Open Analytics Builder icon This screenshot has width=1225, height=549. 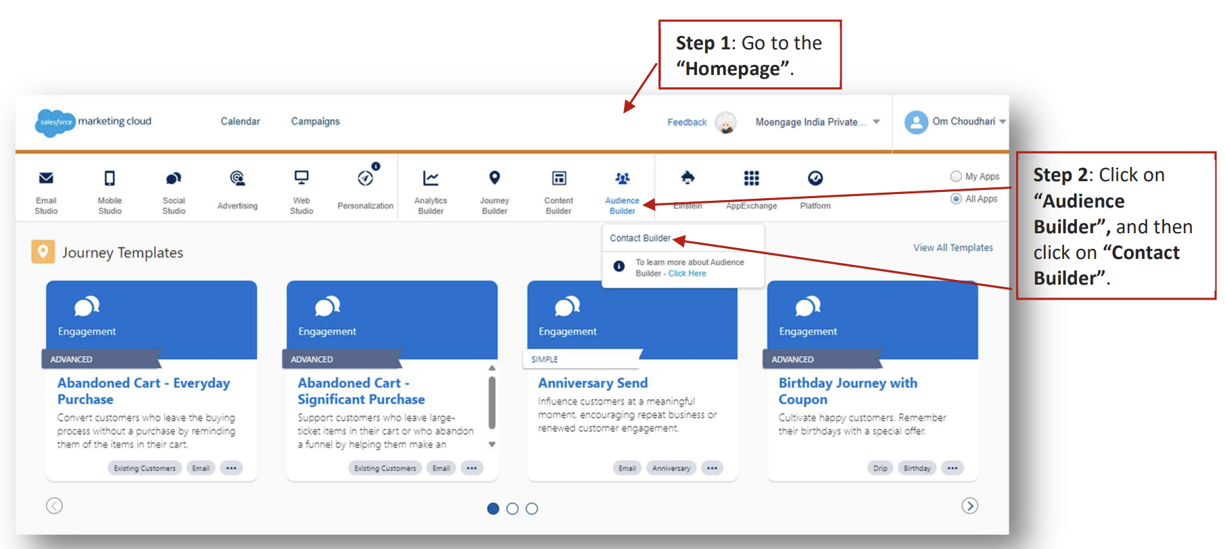431,178
